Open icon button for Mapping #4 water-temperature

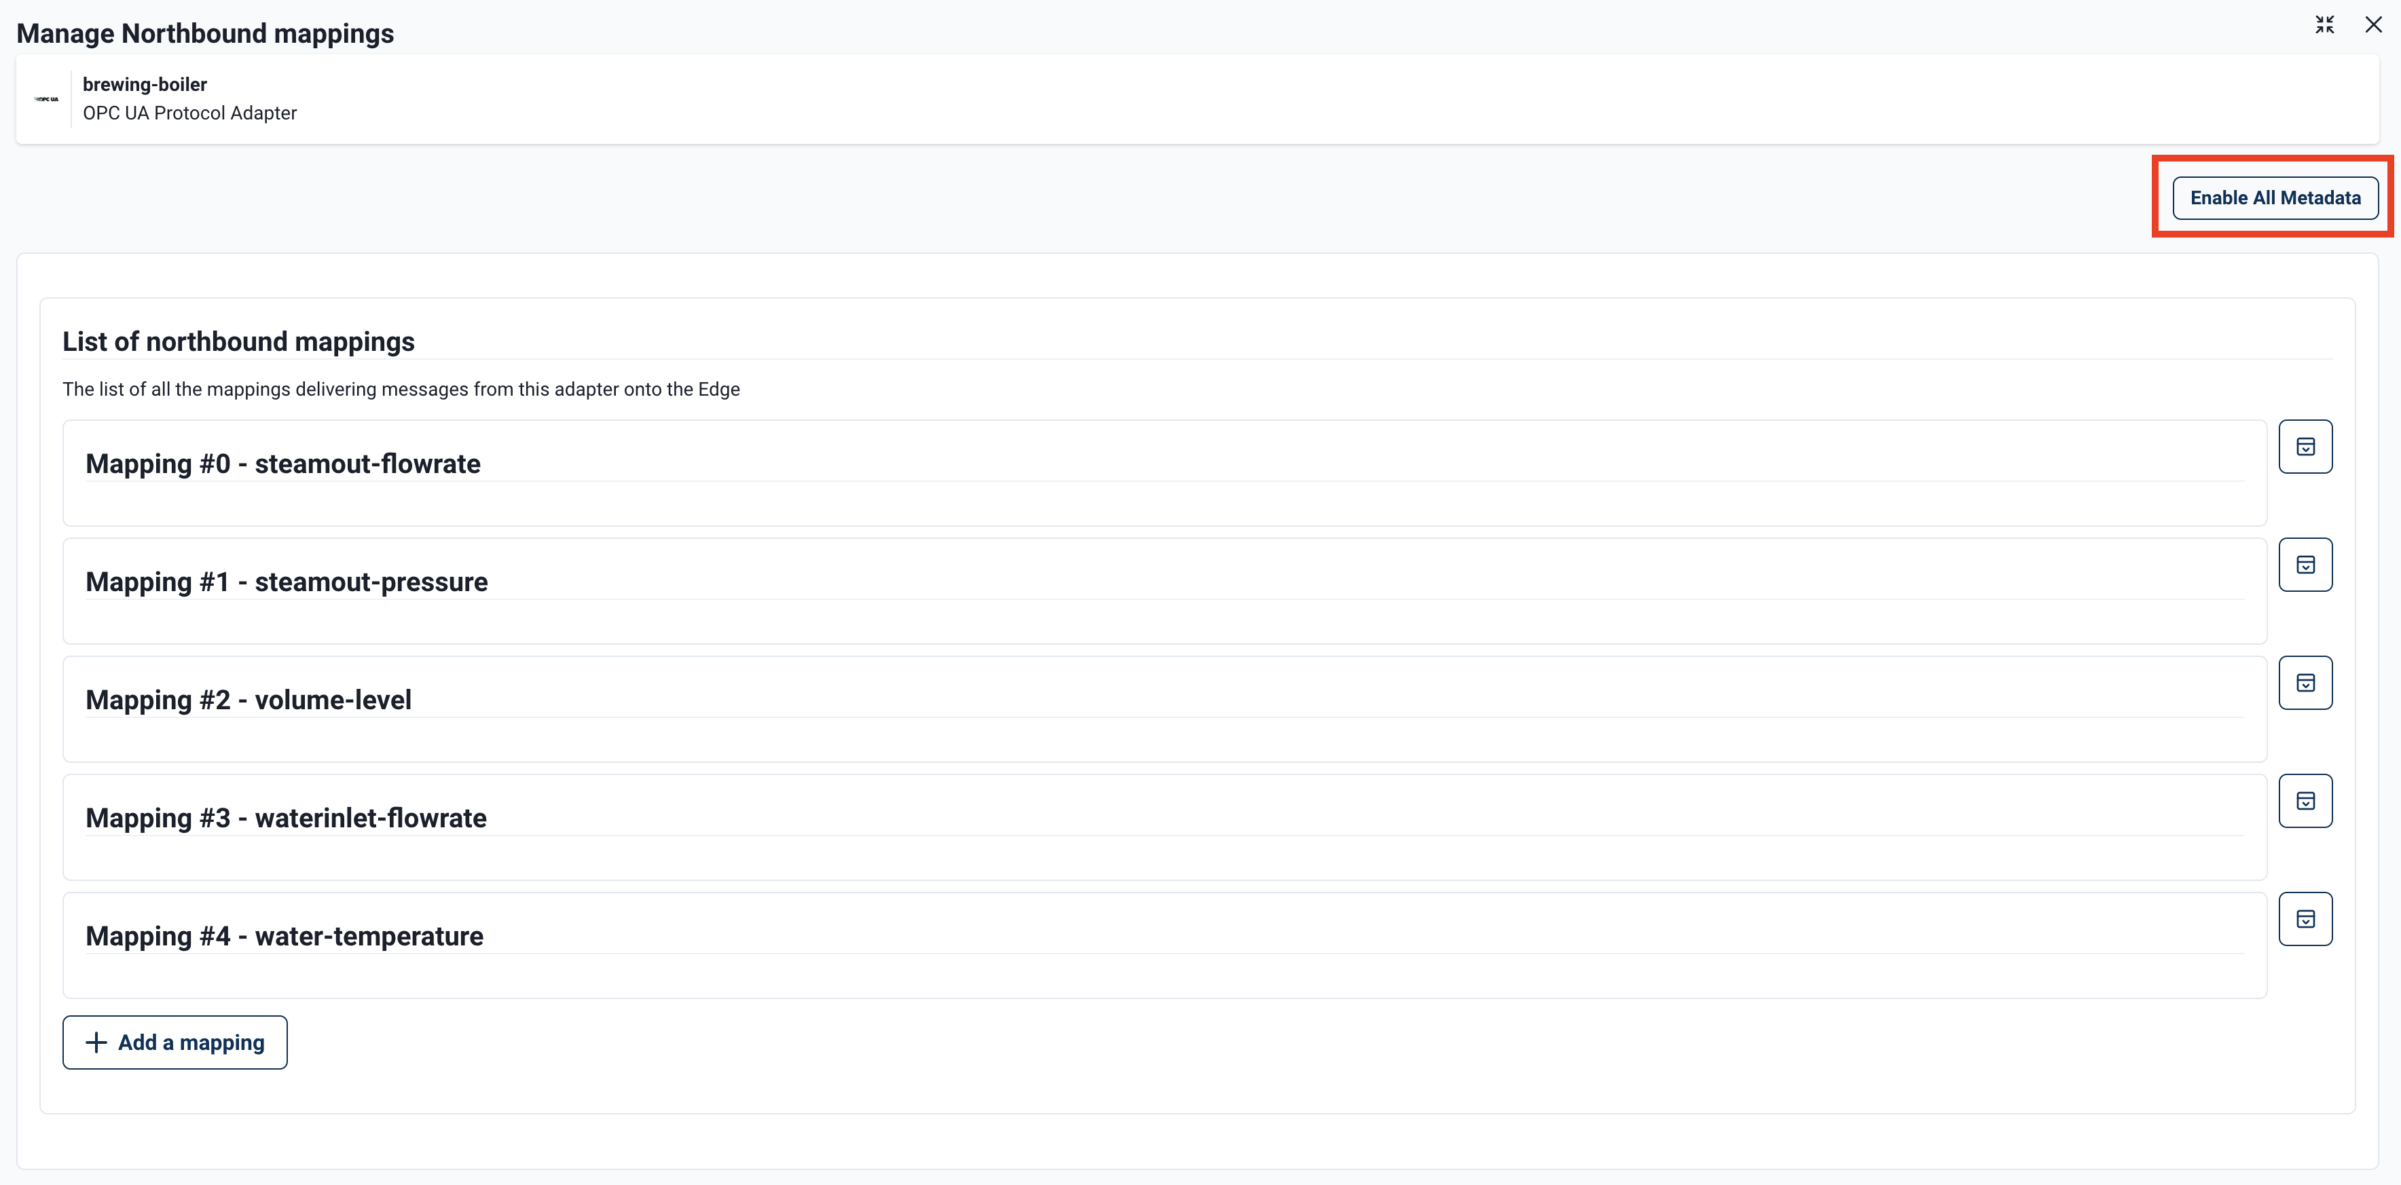[x=2305, y=920]
